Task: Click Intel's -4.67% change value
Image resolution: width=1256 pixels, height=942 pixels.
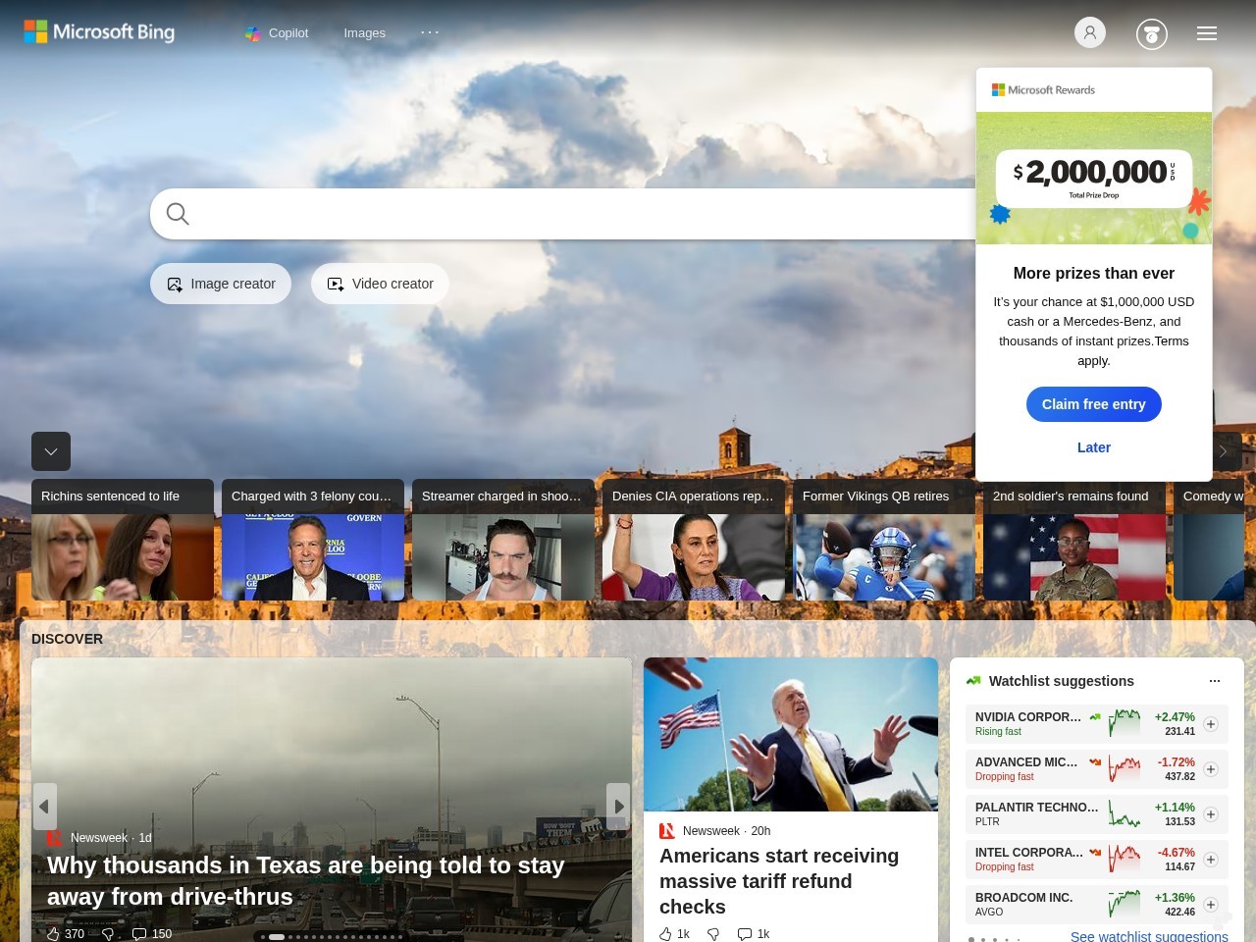Action: 1176,853
